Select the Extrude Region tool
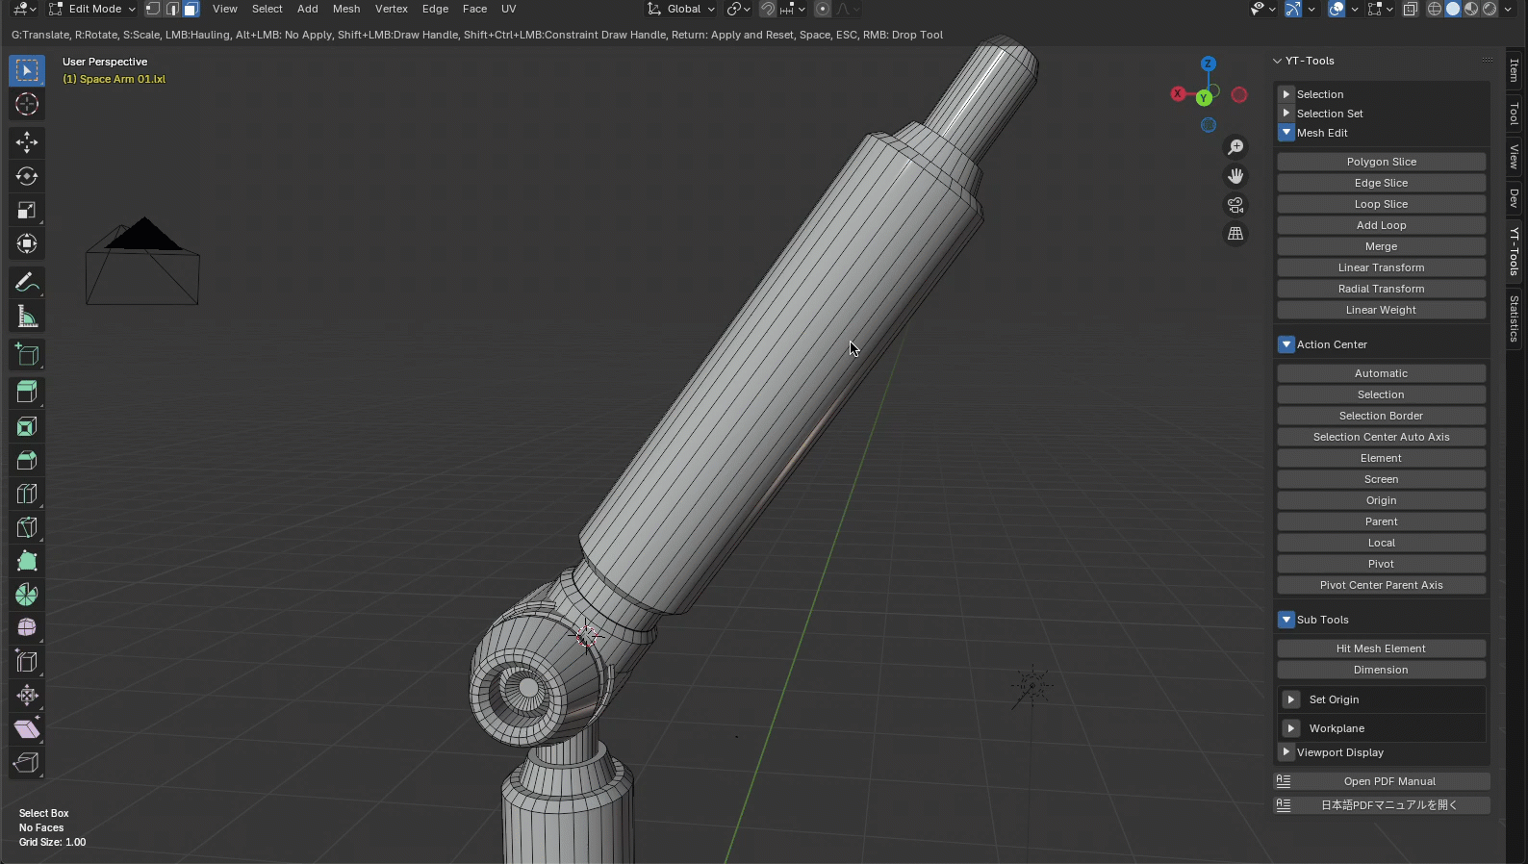Viewport: 1528px width, 864px height. tap(27, 392)
